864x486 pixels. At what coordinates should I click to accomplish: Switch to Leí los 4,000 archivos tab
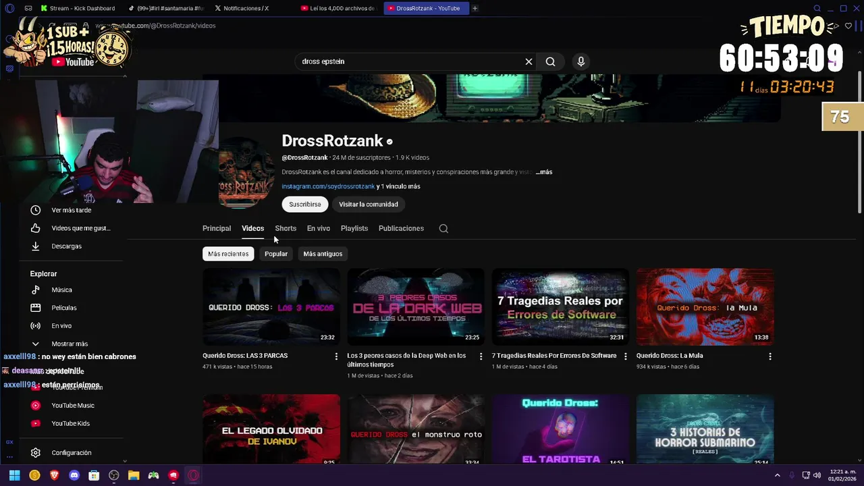[337, 8]
